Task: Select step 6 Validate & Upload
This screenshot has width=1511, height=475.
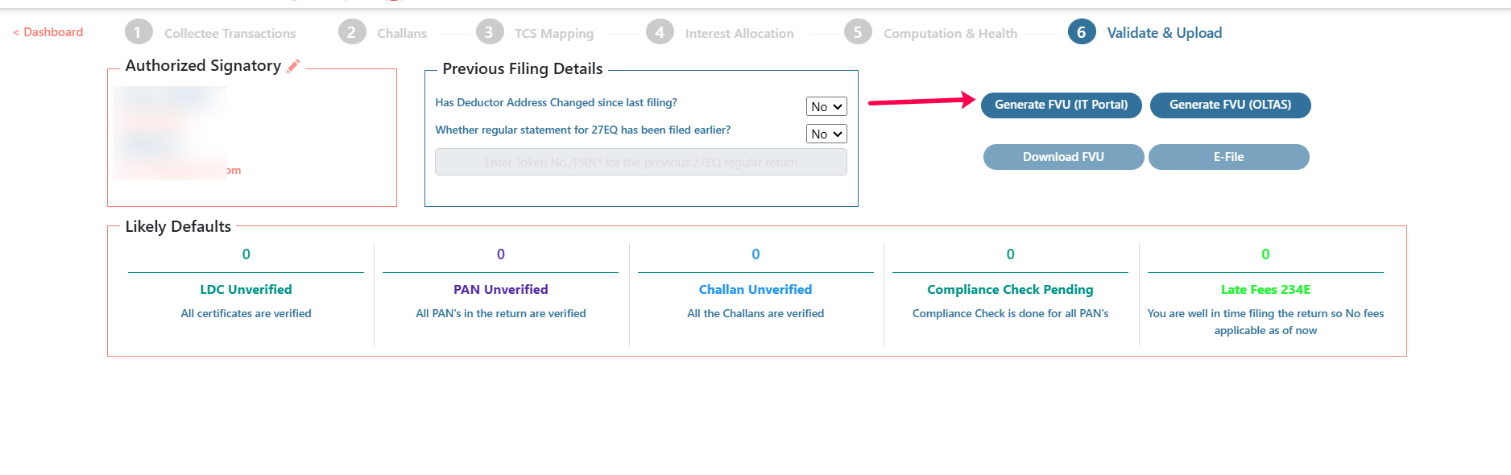Action: (x=1145, y=32)
